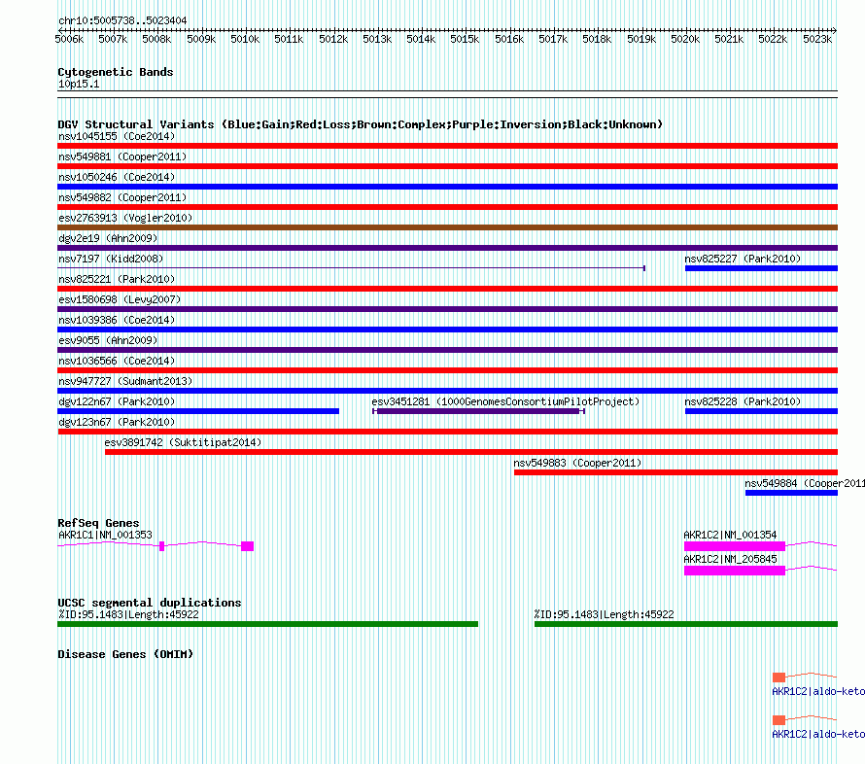Click the chr10:5005738..5023404 coordinate label
The image size is (865, 764).
pyautogui.click(x=122, y=20)
